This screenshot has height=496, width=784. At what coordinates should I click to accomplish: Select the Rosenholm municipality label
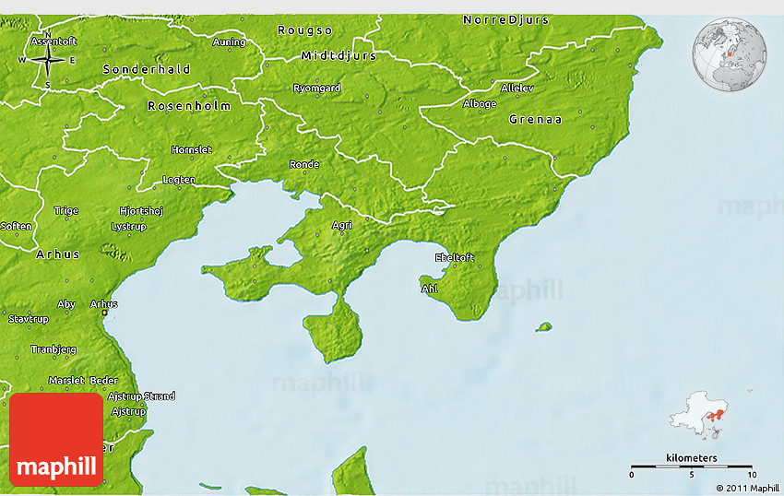189,106
